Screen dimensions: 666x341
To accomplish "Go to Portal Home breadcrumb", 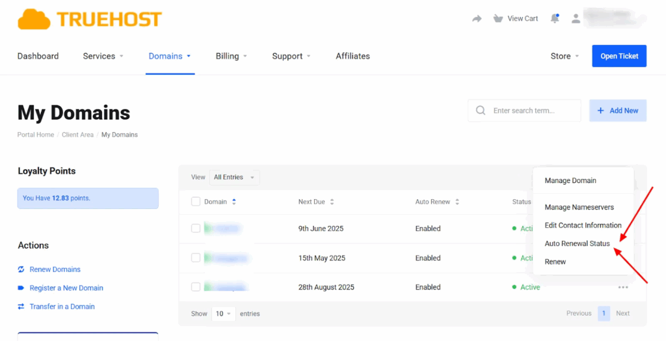I will tap(36, 135).
